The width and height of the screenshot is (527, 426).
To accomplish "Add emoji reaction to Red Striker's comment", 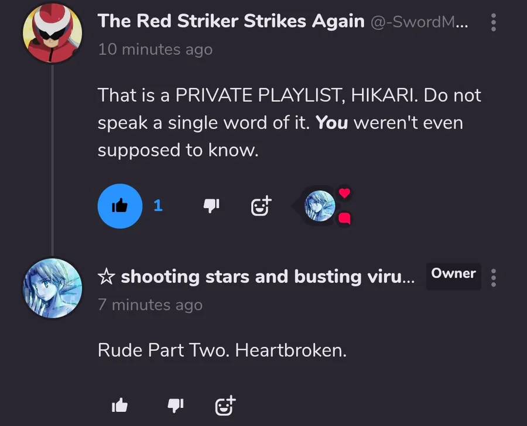I will click(261, 206).
